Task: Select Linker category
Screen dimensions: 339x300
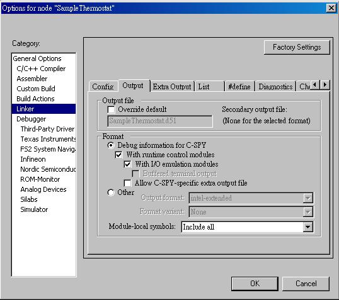Action: [x=44, y=109]
